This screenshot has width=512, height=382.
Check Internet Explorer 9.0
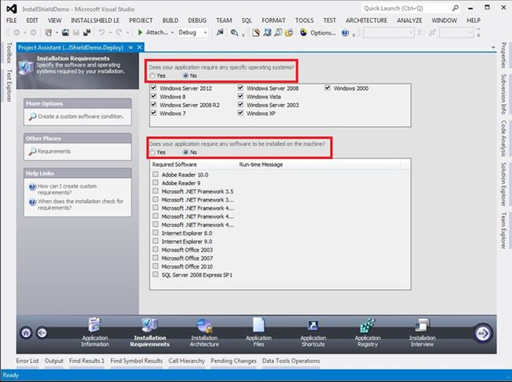[x=155, y=241]
